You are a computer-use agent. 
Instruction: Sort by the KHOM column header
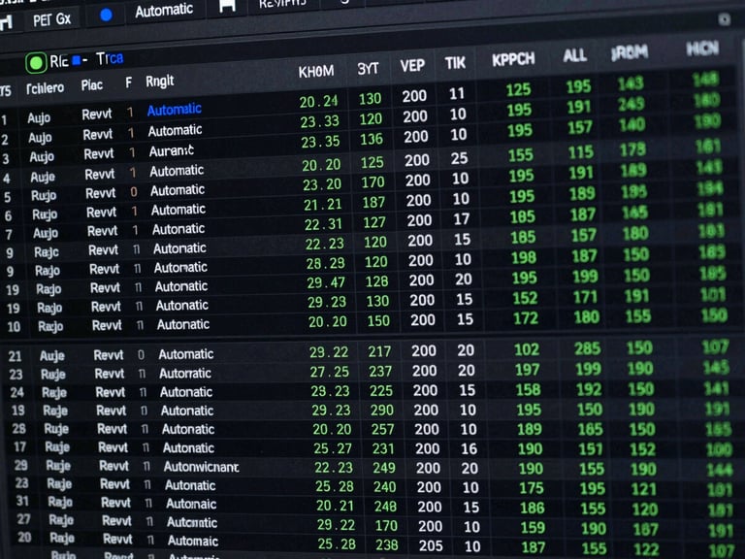point(316,71)
